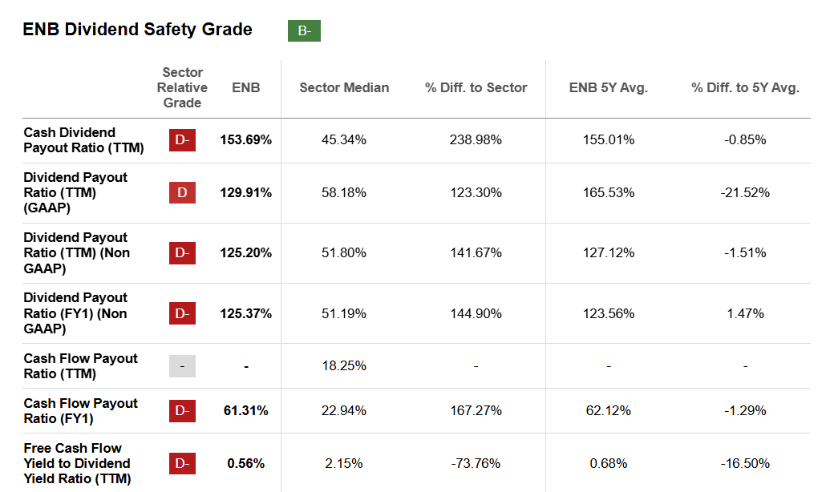The height and width of the screenshot is (492, 834).
Task: Click the D grade badge for GAAP payout ratio
Action: 182,193
